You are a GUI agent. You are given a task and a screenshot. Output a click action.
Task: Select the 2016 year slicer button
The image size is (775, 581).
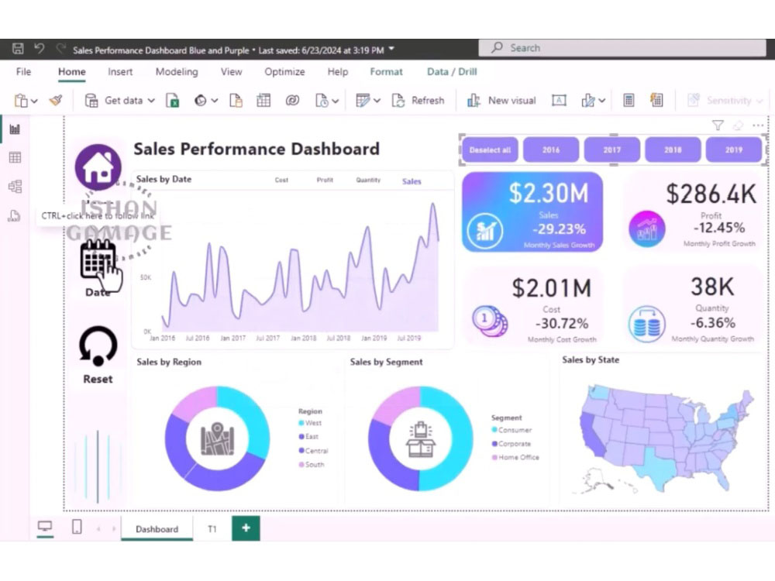coord(551,150)
